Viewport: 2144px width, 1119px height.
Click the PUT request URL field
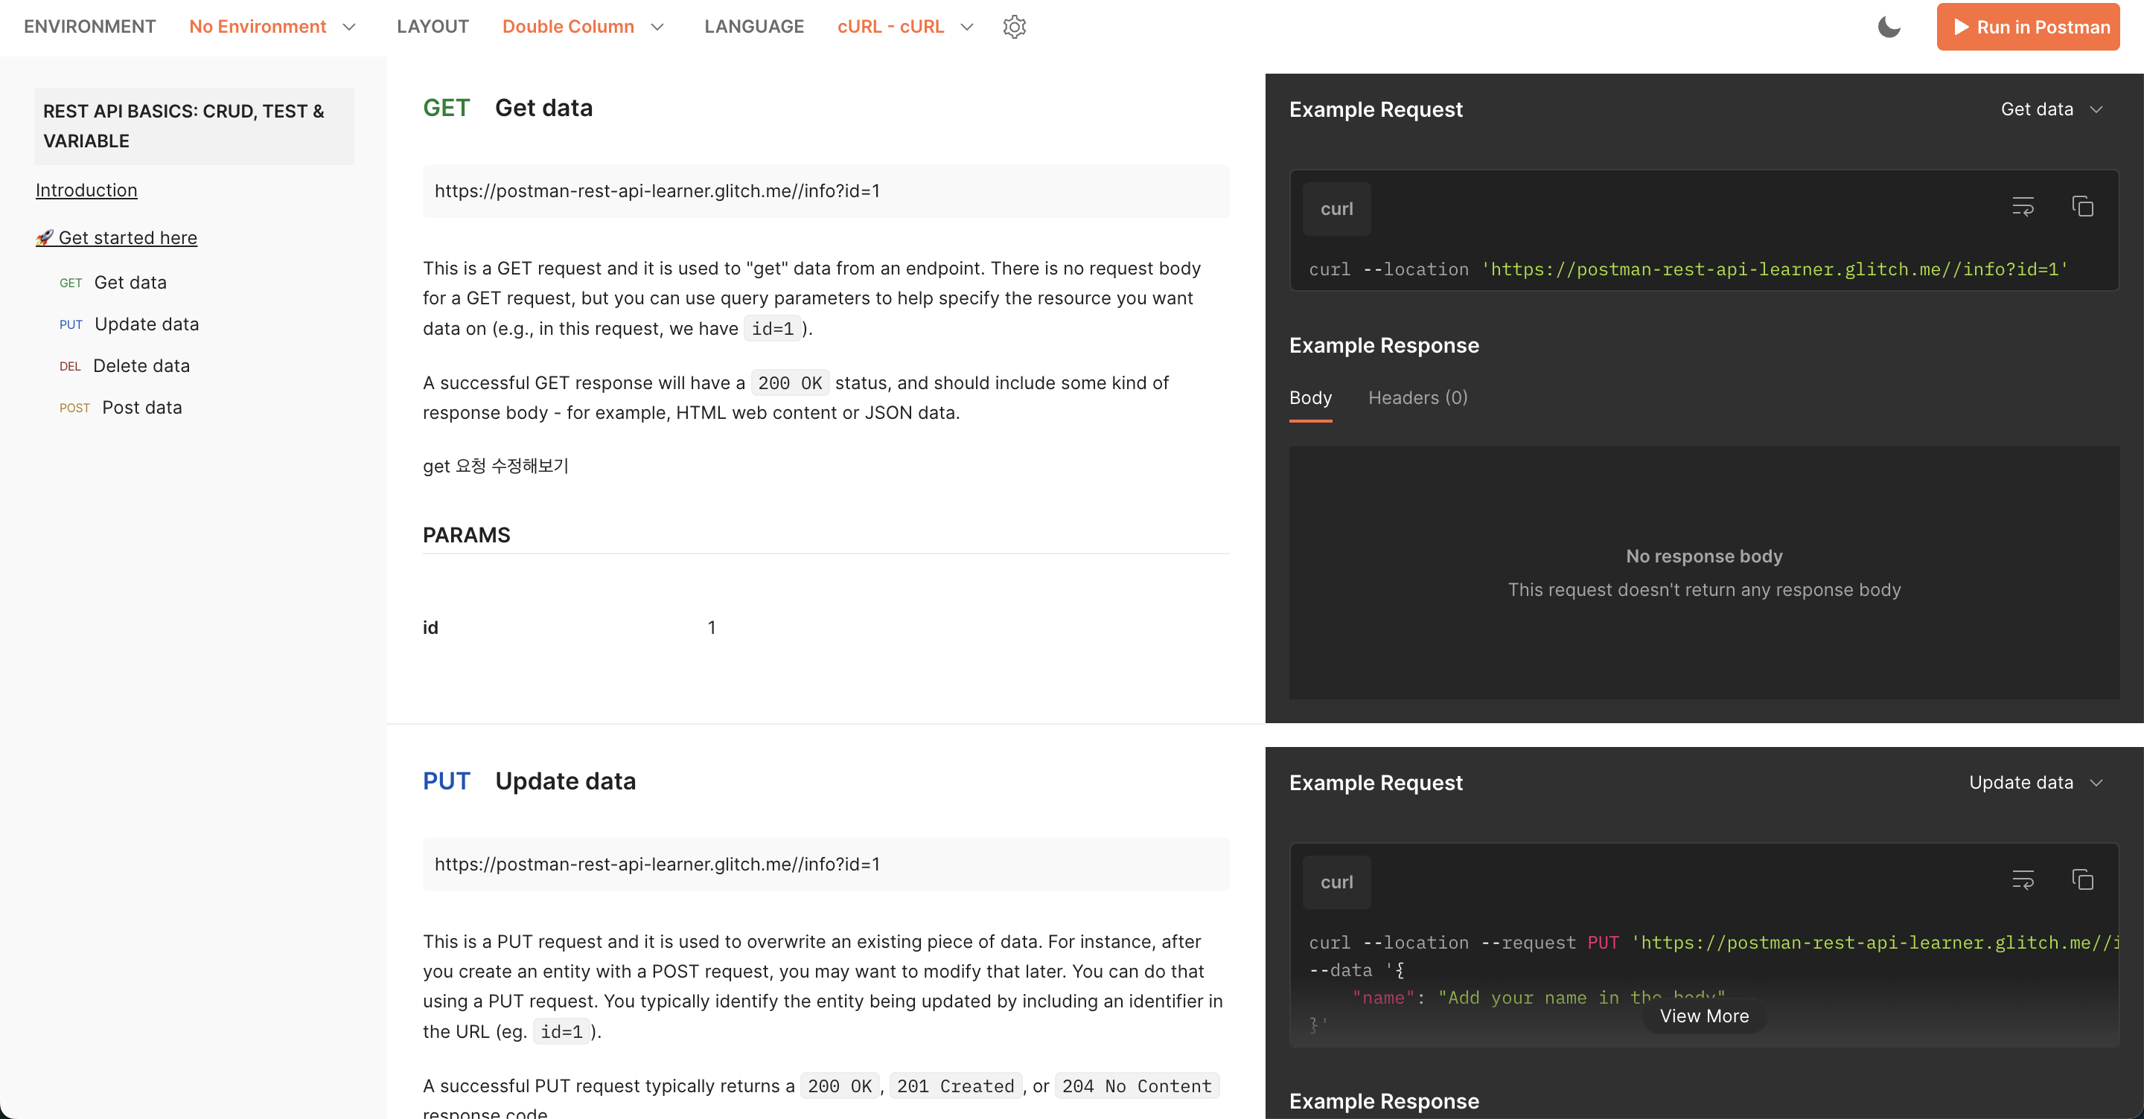coord(826,864)
